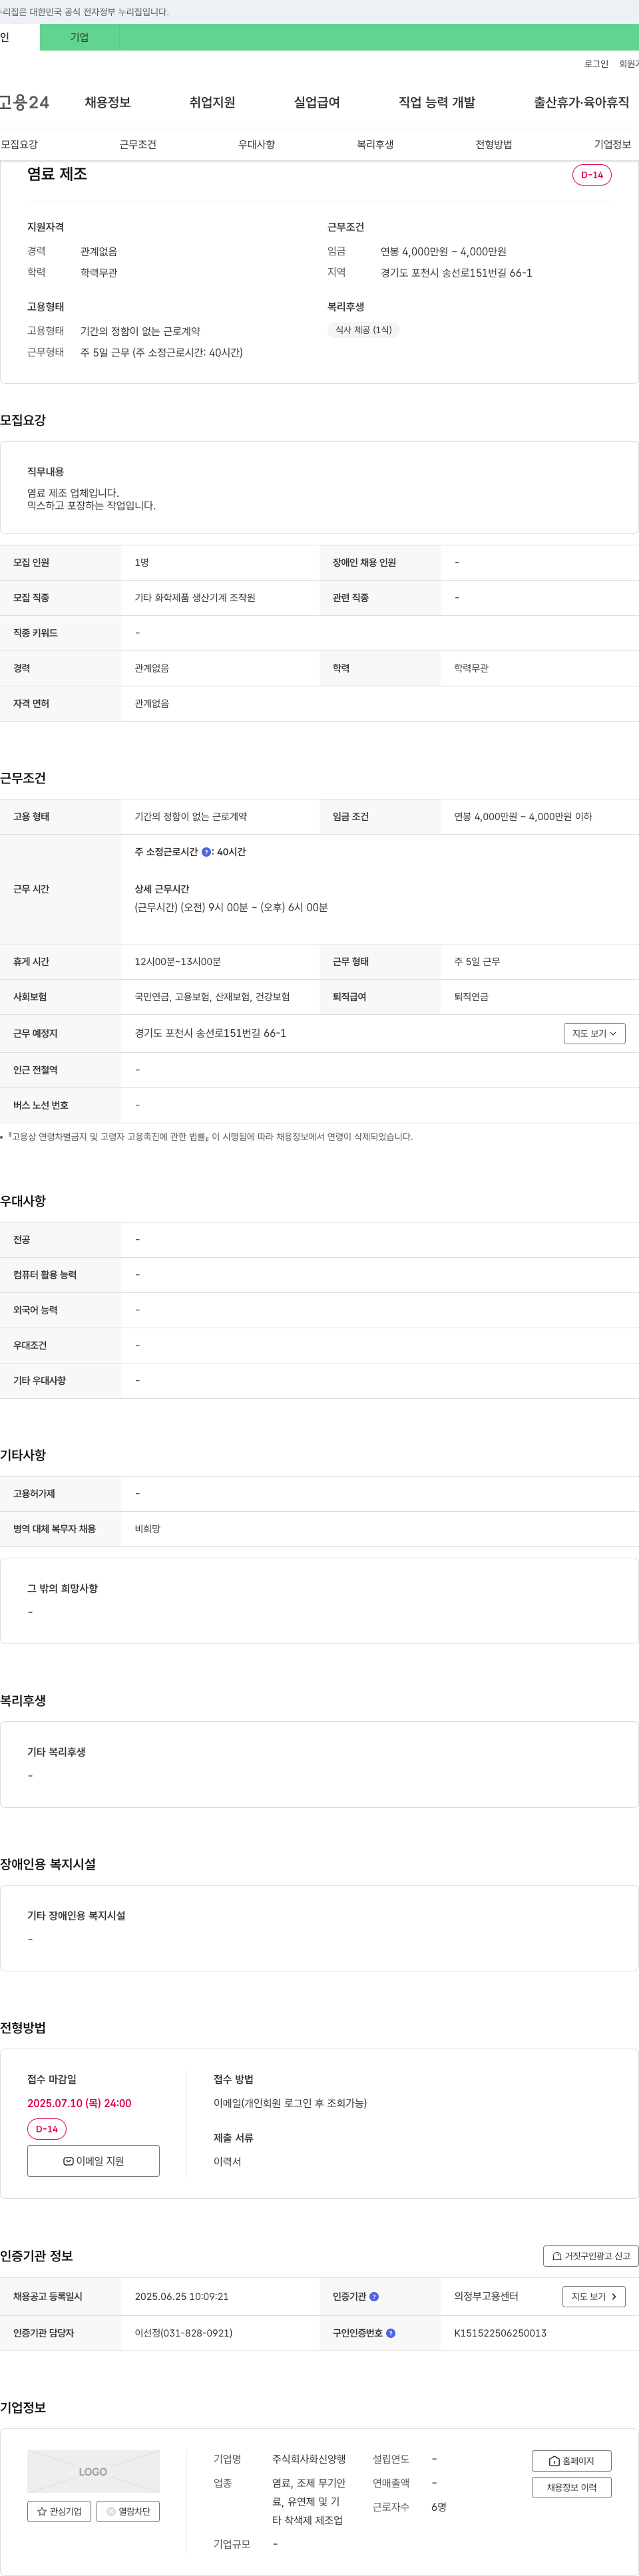Click the 비희망 value
Image resolution: width=639 pixels, height=2576 pixels.
[147, 1529]
